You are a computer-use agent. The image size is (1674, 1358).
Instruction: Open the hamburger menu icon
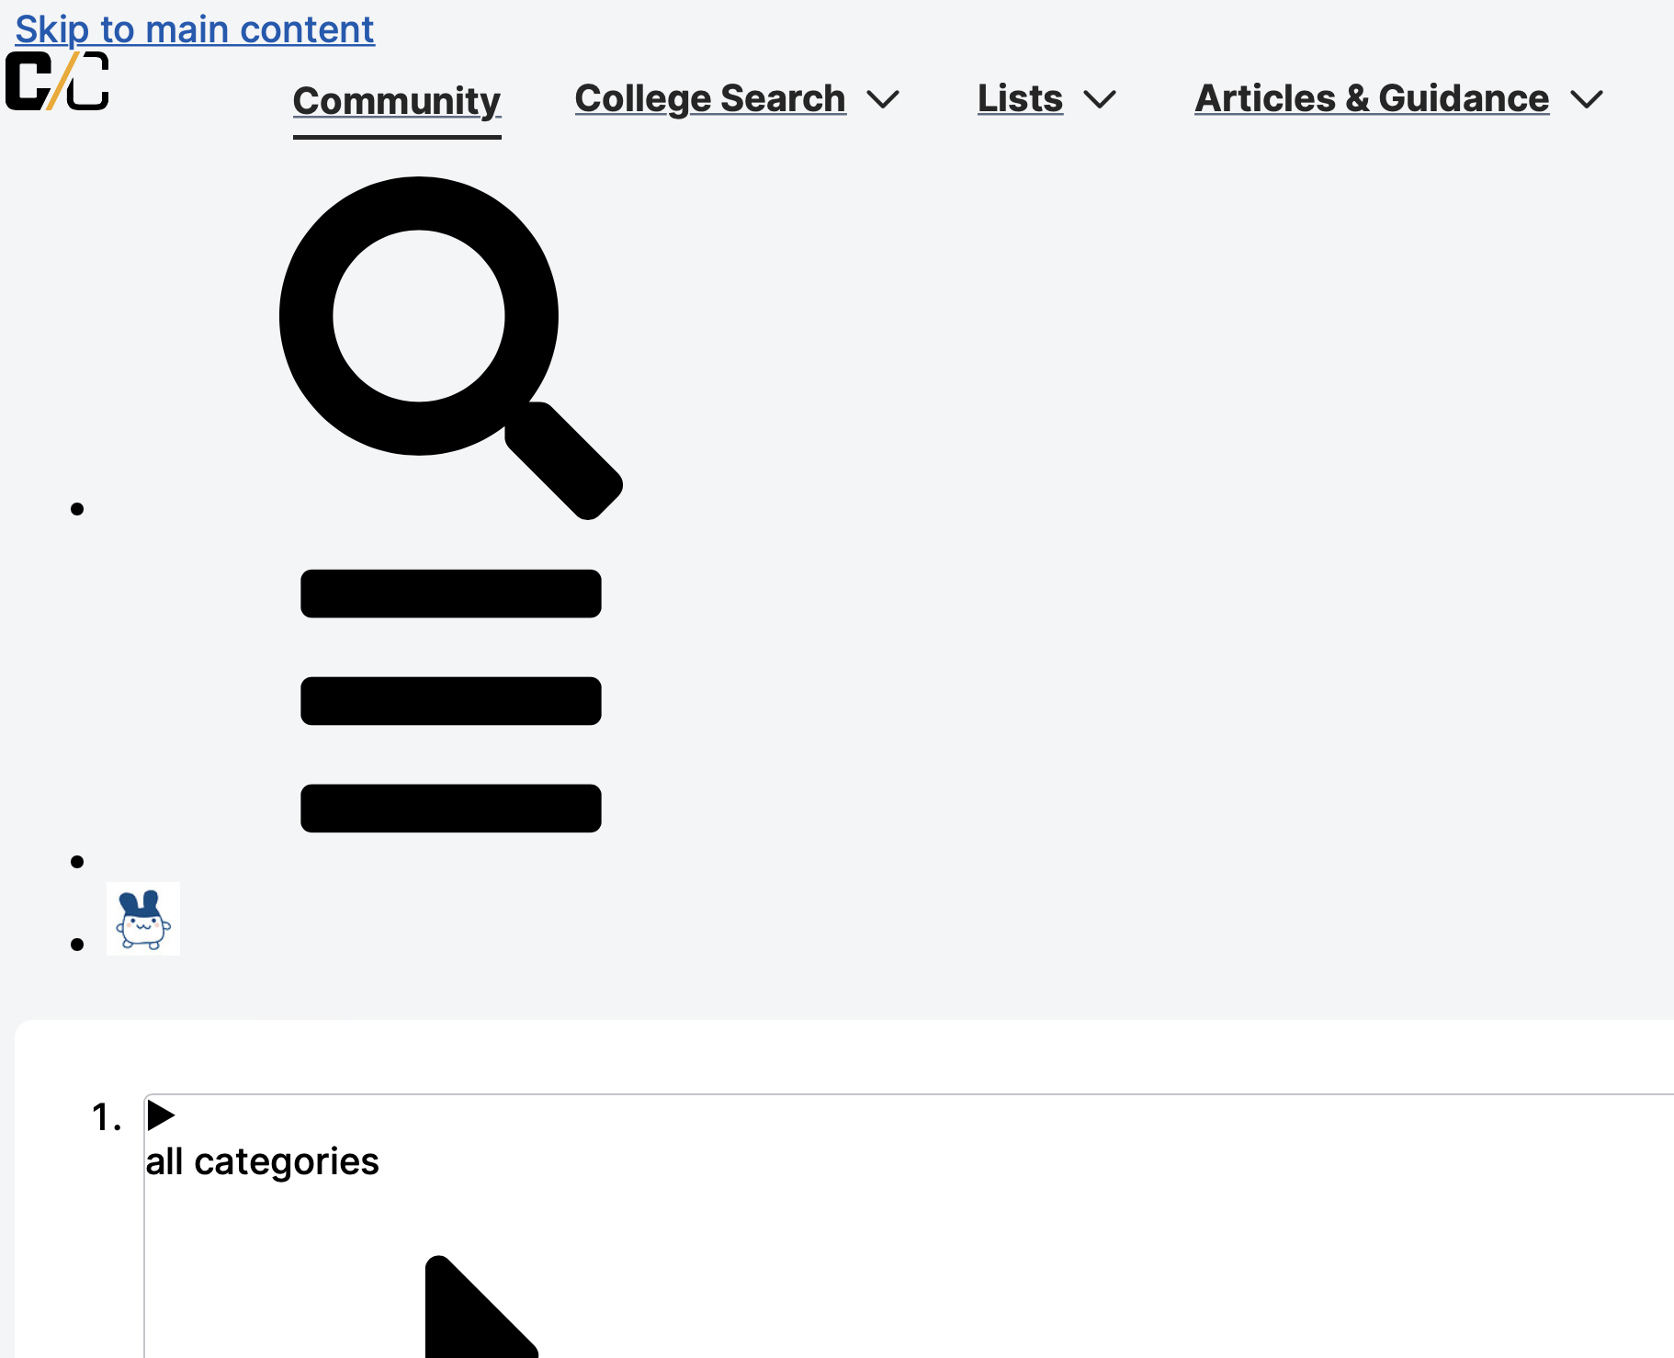coord(451,701)
